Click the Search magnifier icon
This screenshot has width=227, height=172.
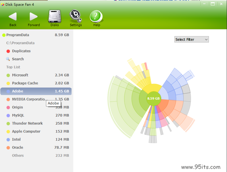8,59
